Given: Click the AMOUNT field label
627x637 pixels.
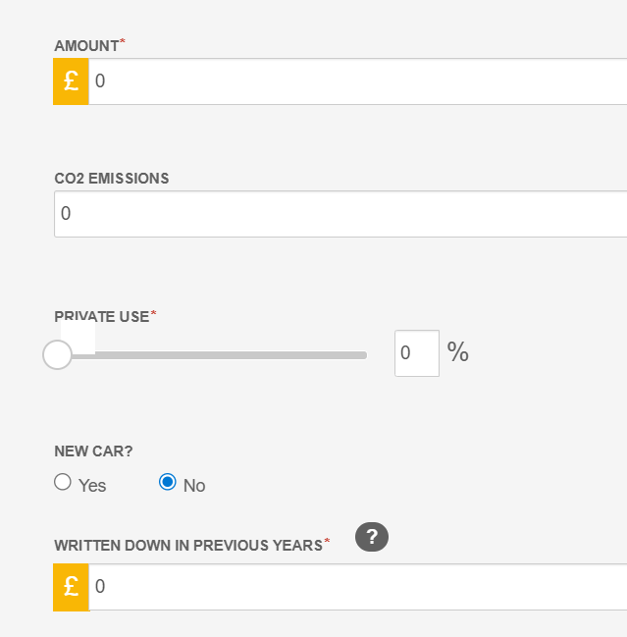Looking at the screenshot, I should (x=86, y=46).
